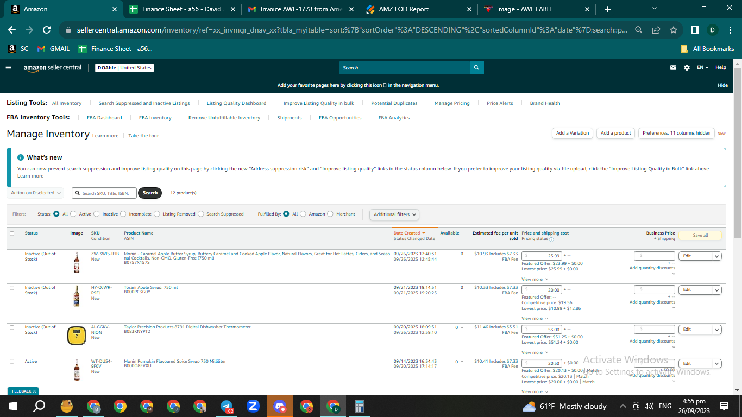Check the box for the Taylor Dishwasher Thermometer row
The image size is (742, 417).
[x=12, y=327]
